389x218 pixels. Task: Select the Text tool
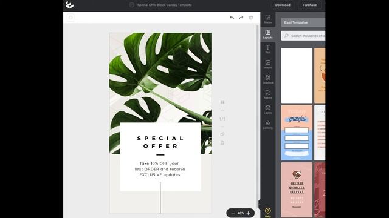[268, 49]
